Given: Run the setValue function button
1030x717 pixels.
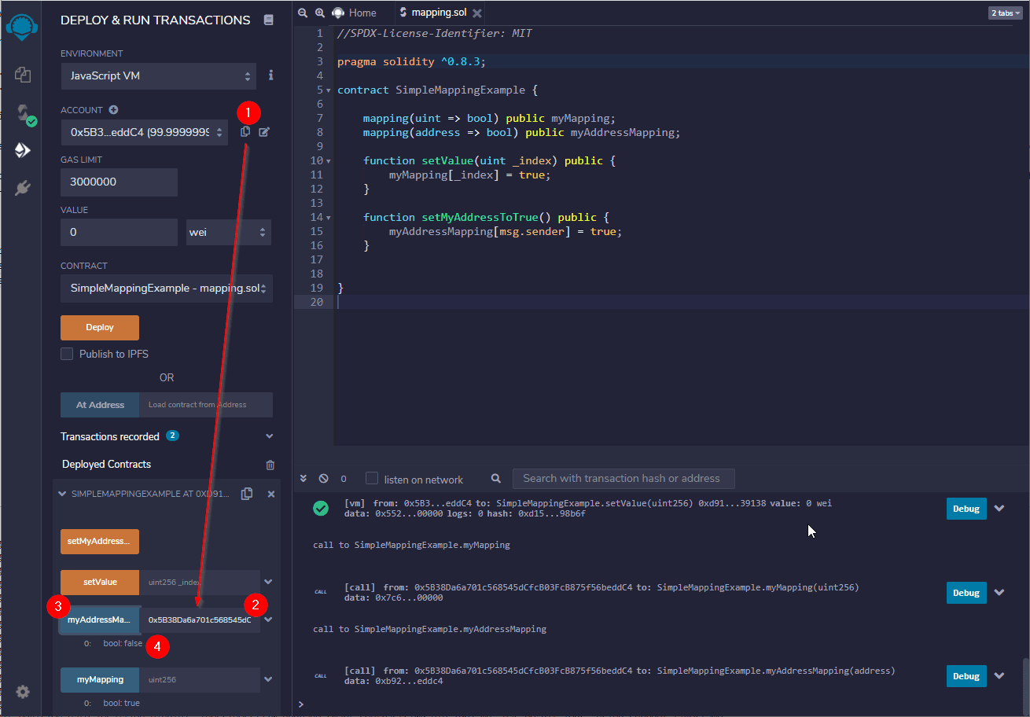Looking at the screenshot, I should pyautogui.click(x=100, y=582).
